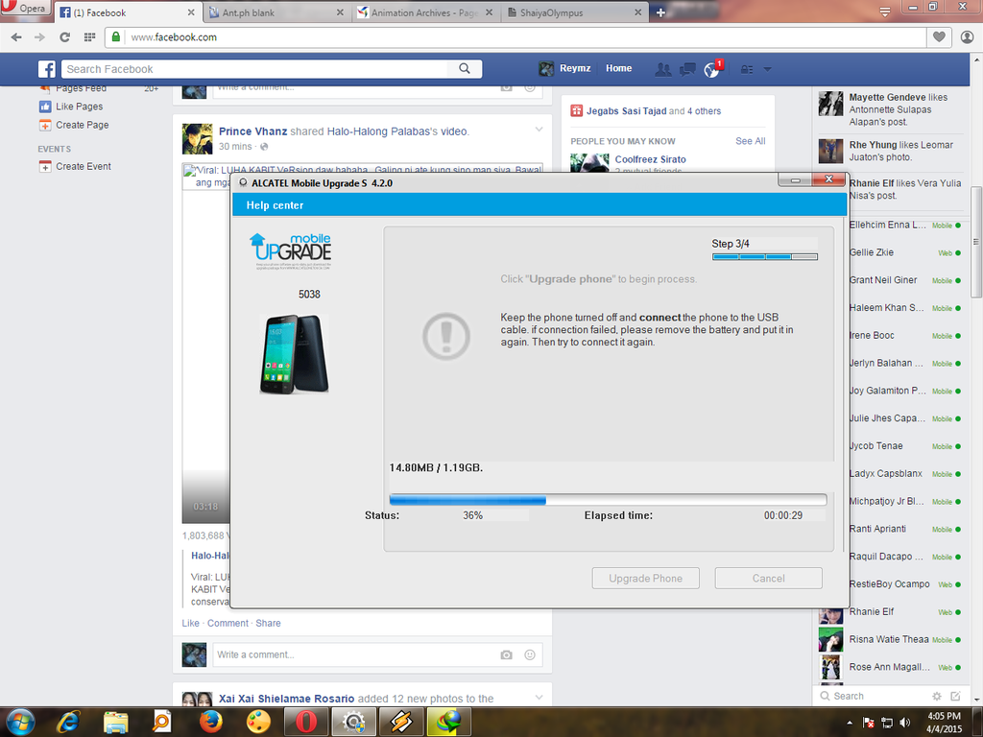The width and height of the screenshot is (983, 737).
Task: Bookmark page with the heart icon
Action: 940,37
